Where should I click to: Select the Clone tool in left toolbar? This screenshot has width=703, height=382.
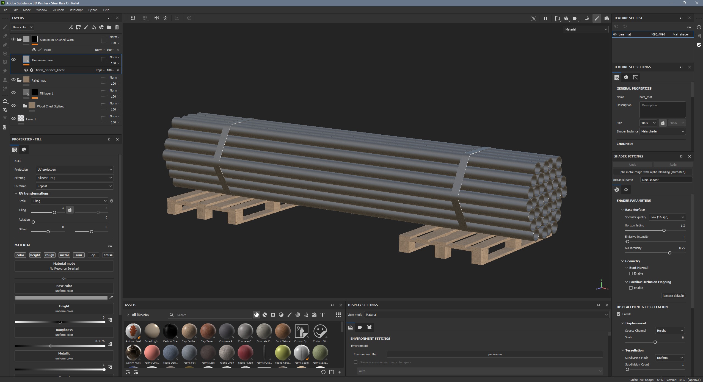click(x=5, y=80)
